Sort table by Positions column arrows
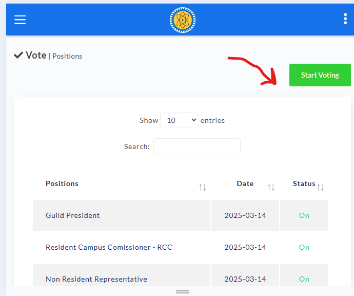 point(202,188)
